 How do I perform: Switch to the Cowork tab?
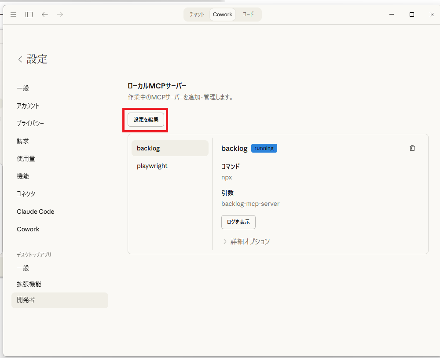pyautogui.click(x=222, y=14)
